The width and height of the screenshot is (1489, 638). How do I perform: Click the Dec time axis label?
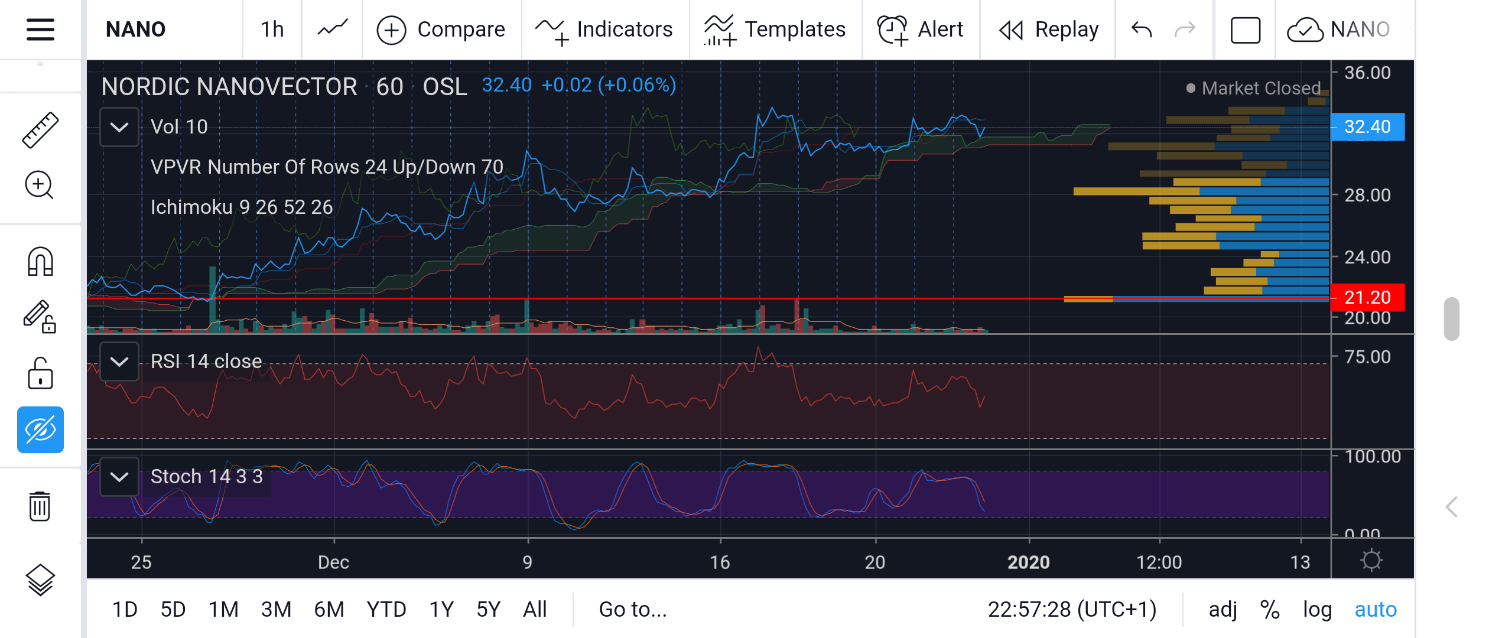pos(333,562)
